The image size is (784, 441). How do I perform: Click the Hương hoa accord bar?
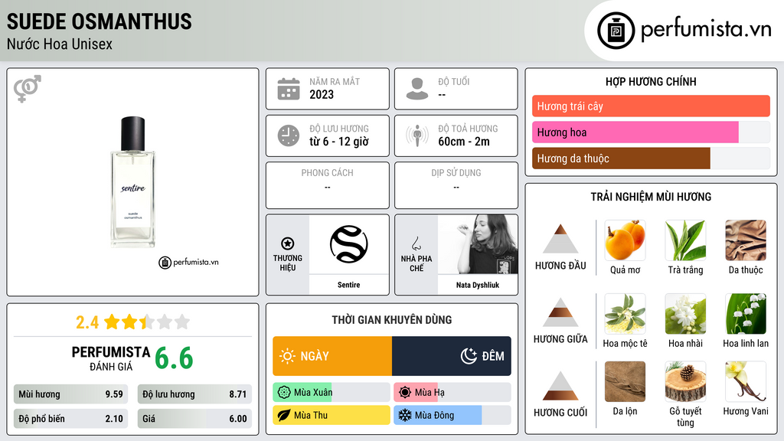point(651,132)
